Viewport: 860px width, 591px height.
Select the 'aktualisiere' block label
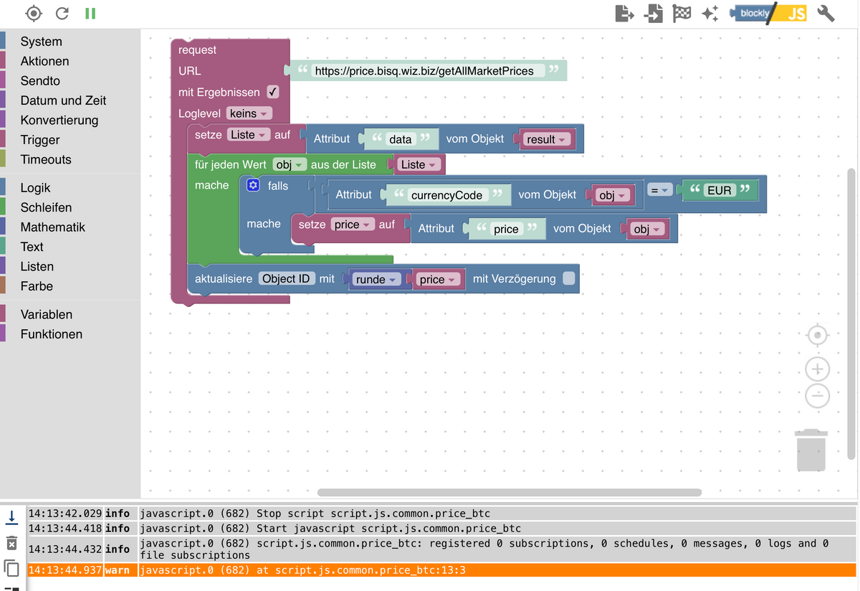coord(224,278)
